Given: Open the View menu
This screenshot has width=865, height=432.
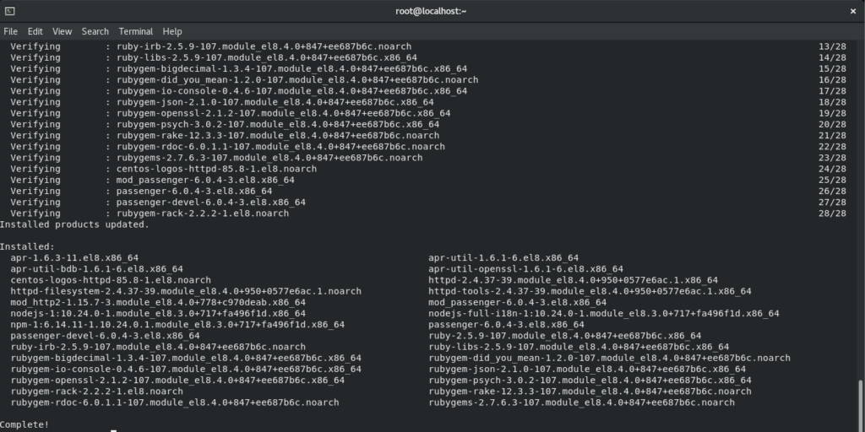Looking at the screenshot, I should coord(63,31).
